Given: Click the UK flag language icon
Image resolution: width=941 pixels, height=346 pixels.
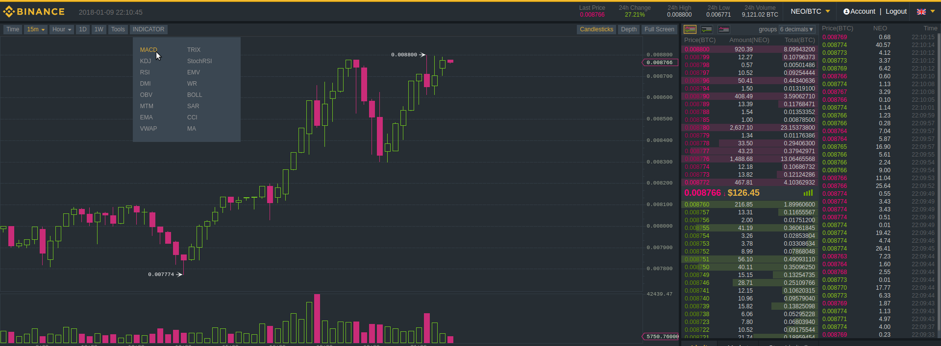Looking at the screenshot, I should click(921, 12).
